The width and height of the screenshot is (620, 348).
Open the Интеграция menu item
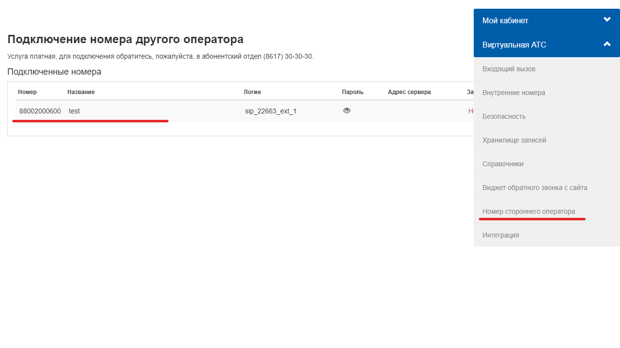pyautogui.click(x=500, y=235)
